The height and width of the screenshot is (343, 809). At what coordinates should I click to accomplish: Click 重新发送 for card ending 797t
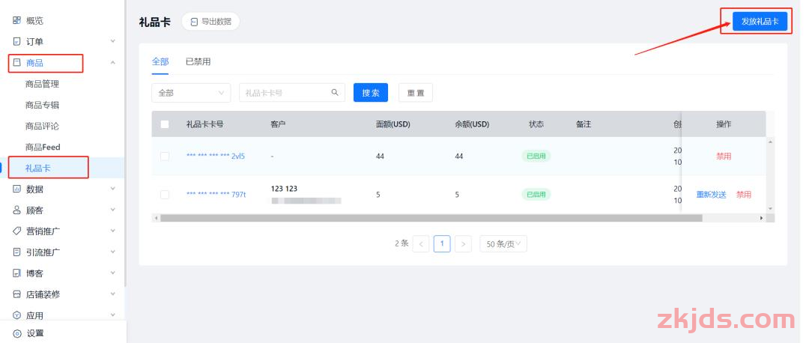(x=712, y=195)
